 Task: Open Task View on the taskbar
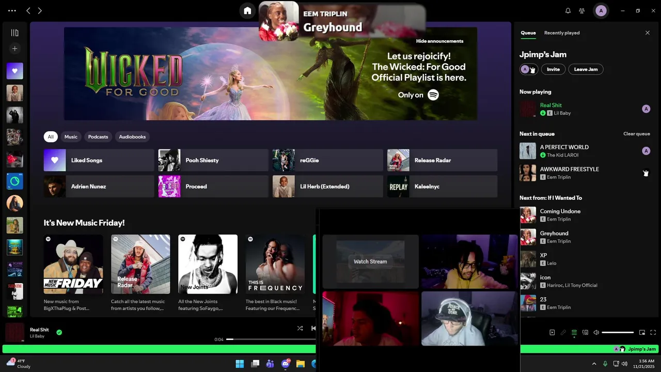[255, 364]
